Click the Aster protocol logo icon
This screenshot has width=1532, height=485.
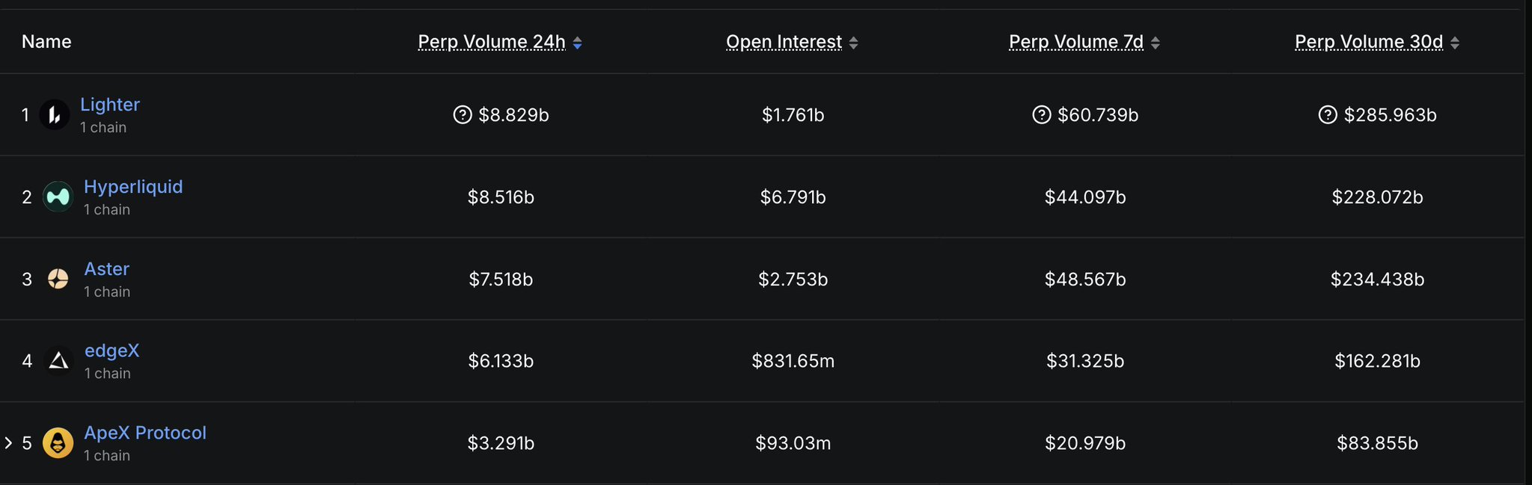[58, 279]
